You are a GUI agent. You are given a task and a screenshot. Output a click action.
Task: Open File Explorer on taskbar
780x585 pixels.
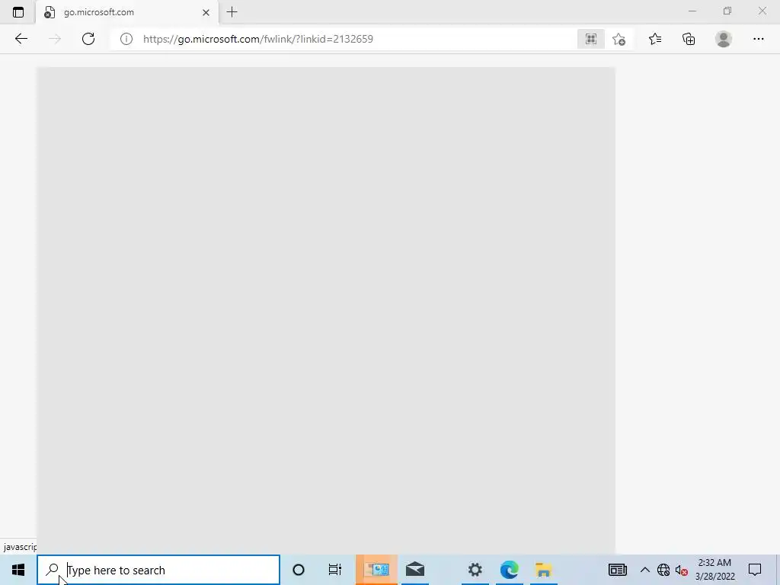point(544,570)
